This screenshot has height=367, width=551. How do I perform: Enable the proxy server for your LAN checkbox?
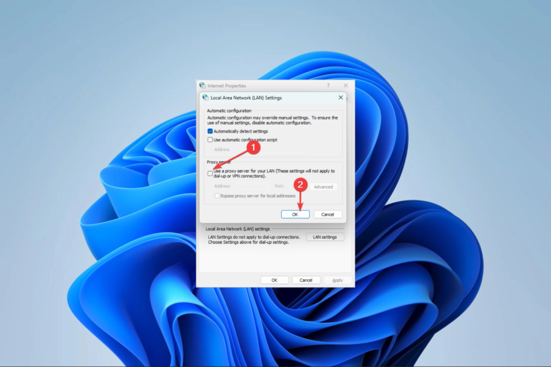click(x=210, y=173)
